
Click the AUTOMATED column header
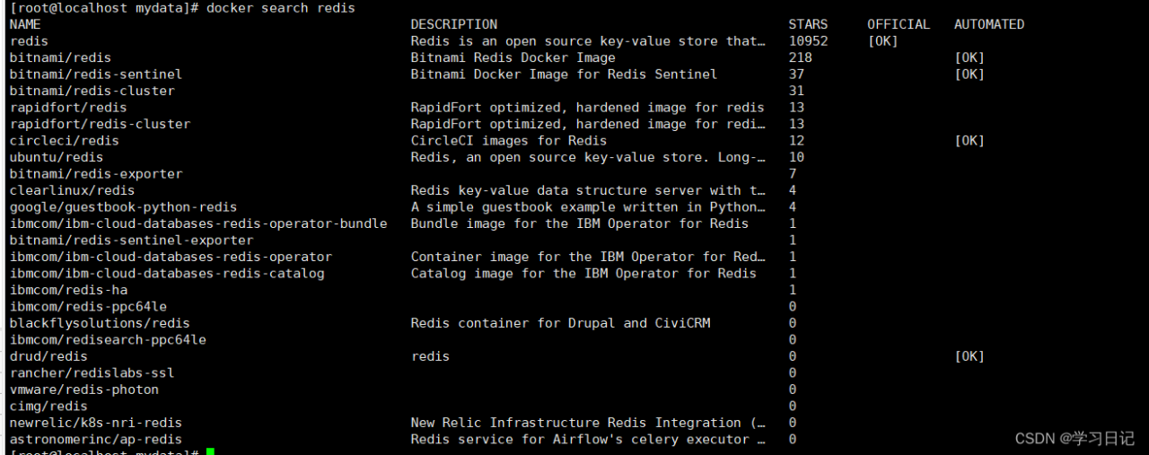(989, 24)
